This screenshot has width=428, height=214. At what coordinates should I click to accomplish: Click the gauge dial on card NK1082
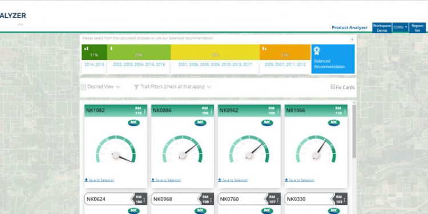coord(115,149)
